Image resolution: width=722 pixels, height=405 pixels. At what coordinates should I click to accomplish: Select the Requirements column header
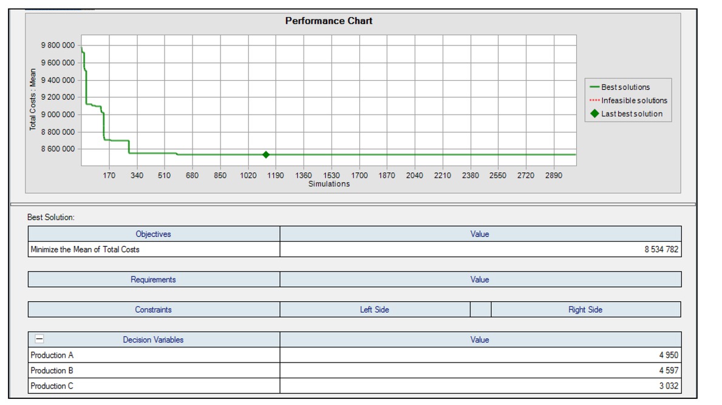click(x=153, y=279)
